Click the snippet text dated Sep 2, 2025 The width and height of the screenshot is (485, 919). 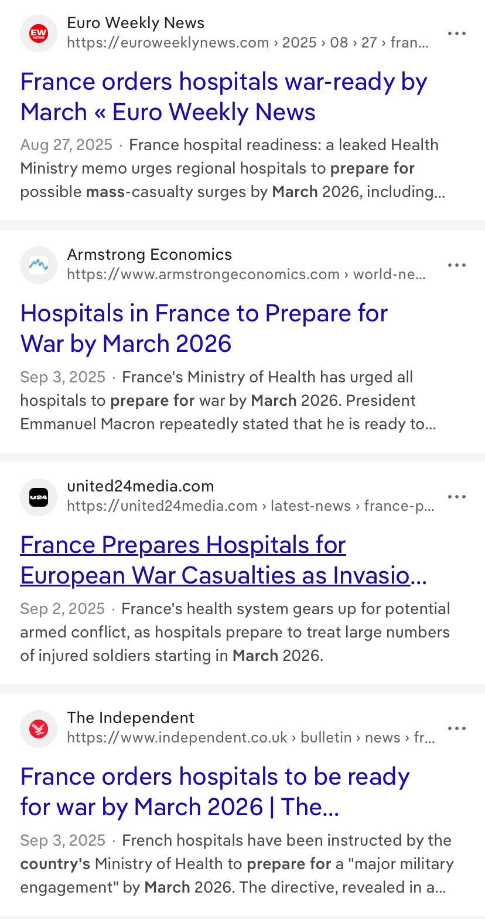(234, 632)
